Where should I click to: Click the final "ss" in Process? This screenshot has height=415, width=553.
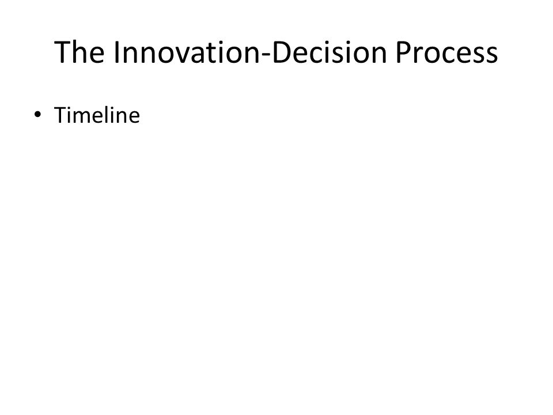click(486, 54)
